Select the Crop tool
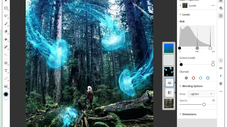The image size is (227, 127). tap(6, 55)
